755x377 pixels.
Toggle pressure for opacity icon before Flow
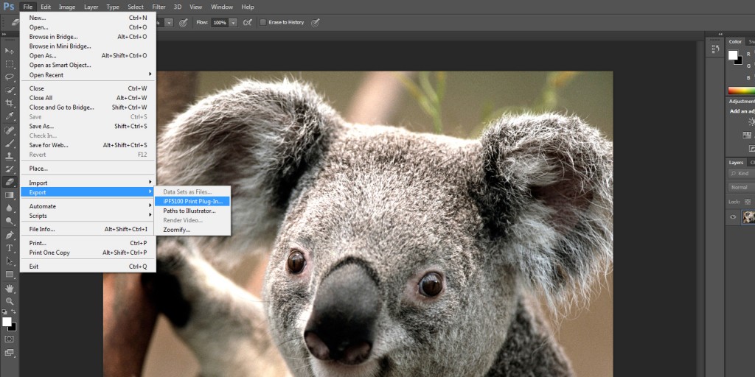pyautogui.click(x=183, y=22)
